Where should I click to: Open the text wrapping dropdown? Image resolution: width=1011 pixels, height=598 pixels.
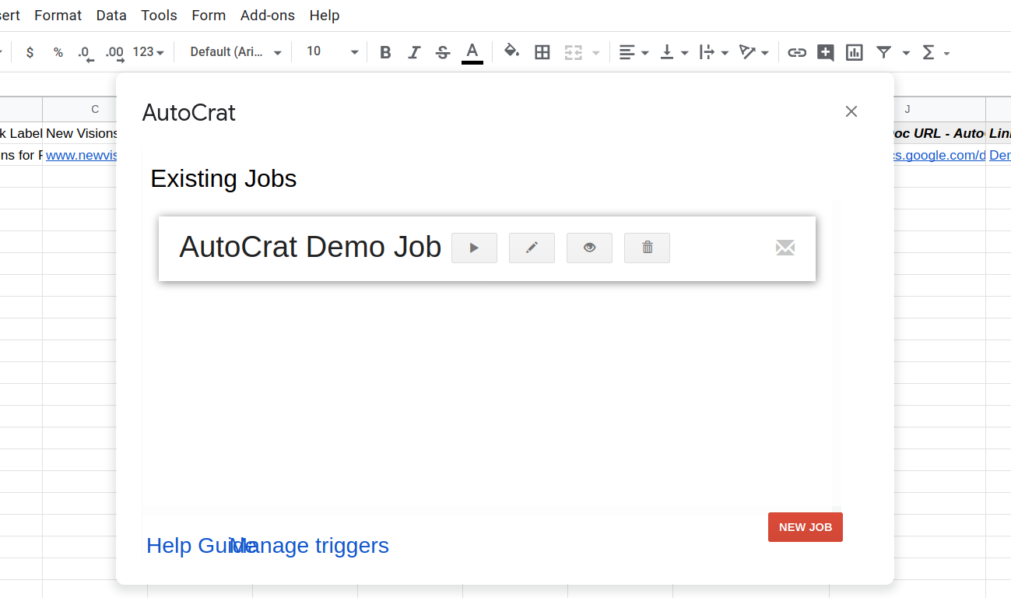point(714,52)
